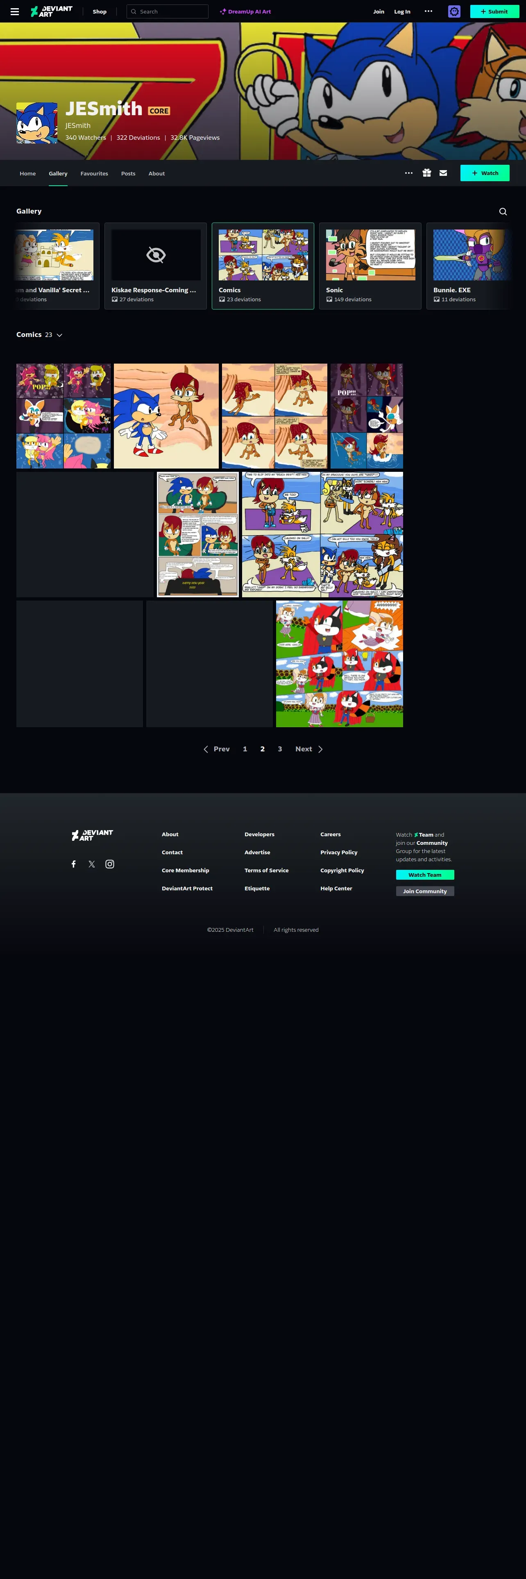
Task: Open profile three-dots options menu
Action: [409, 173]
